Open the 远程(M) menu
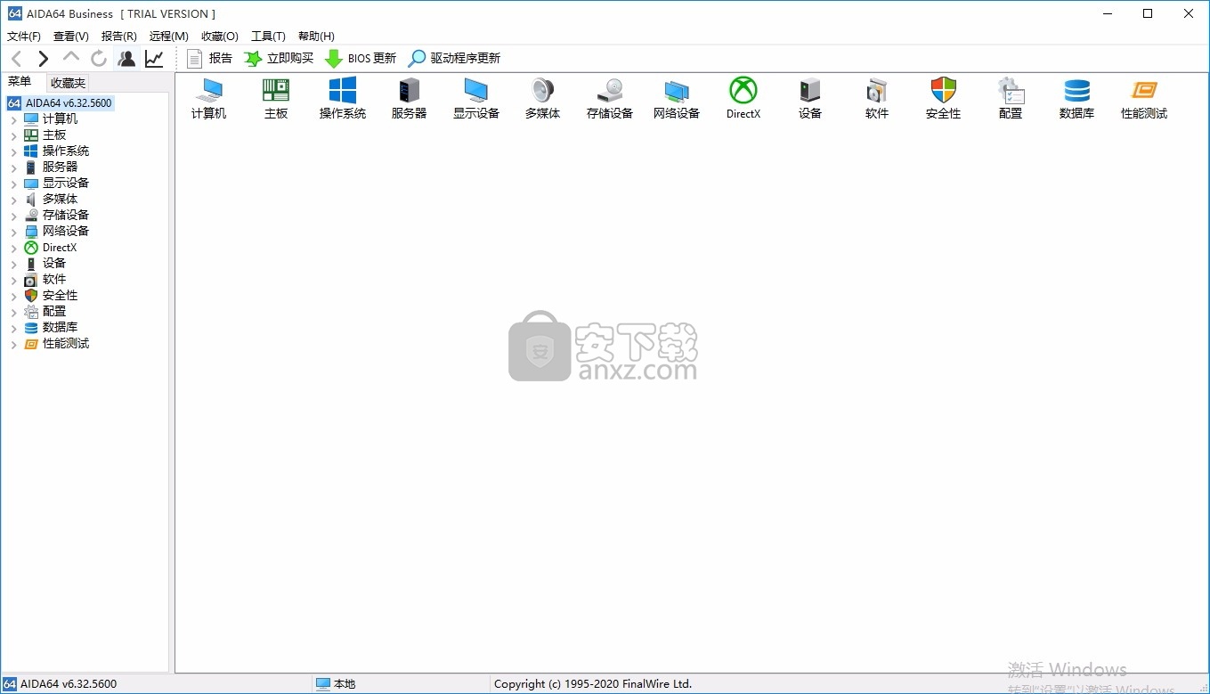This screenshot has width=1210, height=694. [169, 37]
